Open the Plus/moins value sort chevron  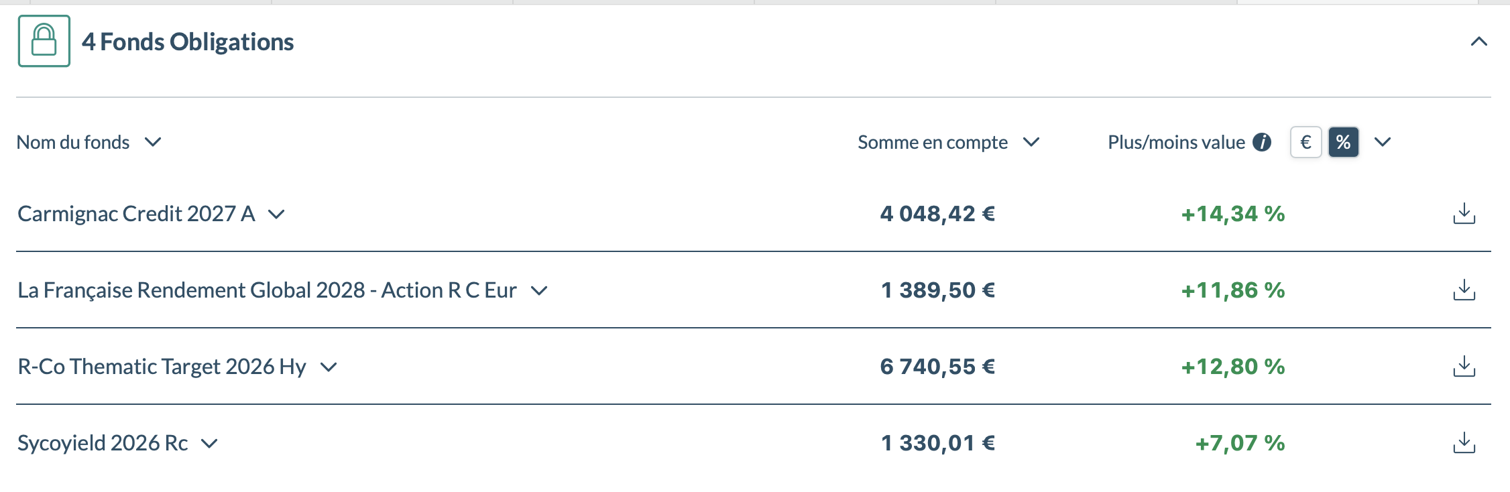tap(1383, 142)
